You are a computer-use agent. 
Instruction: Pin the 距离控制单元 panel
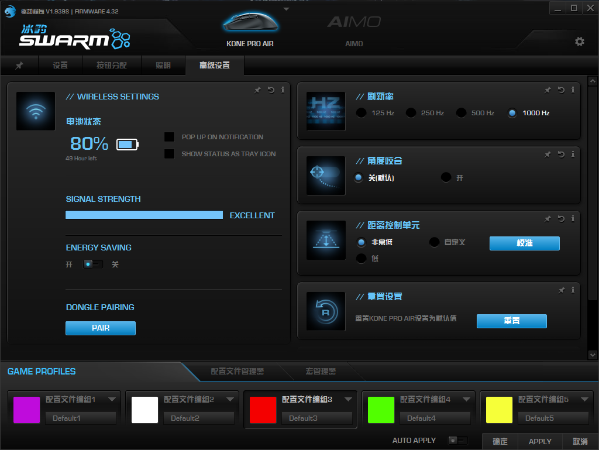click(x=548, y=219)
